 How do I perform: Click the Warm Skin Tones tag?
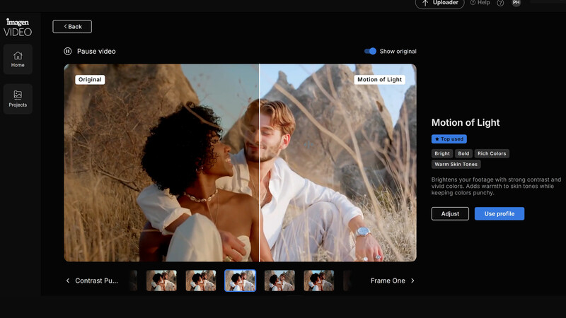coord(456,165)
